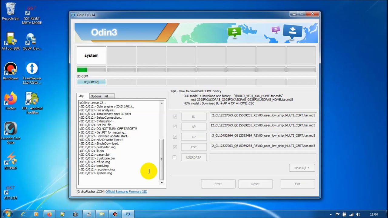Click the AP file button
The height and width of the screenshot is (218, 388).
pos(194,127)
